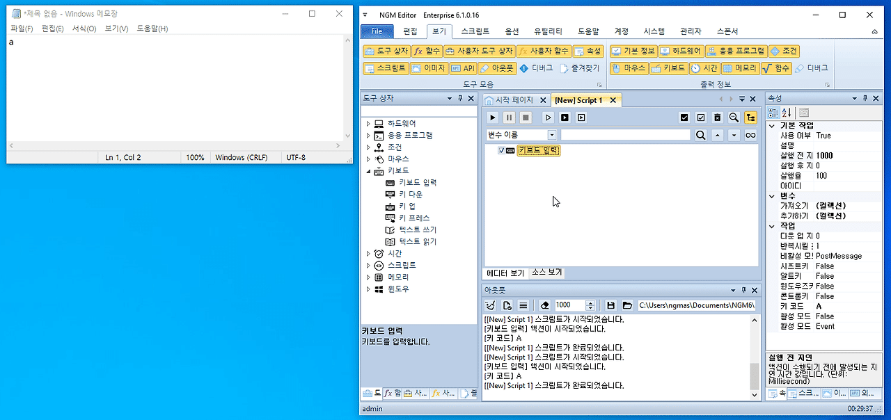Click the output path field C:\Users\ngmas
Image resolution: width=891 pixels, height=420 pixels.
(696, 305)
